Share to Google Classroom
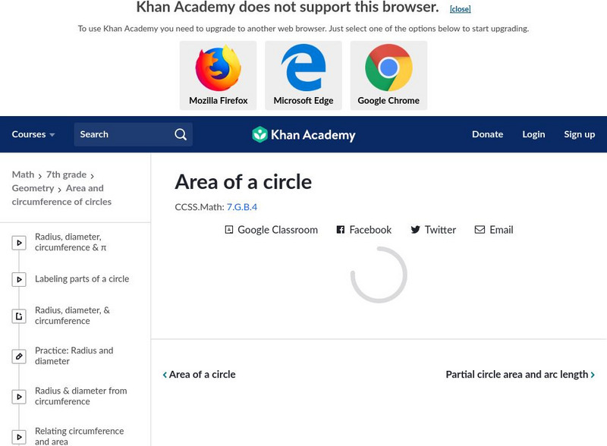The width and height of the screenshot is (607, 446). [272, 230]
